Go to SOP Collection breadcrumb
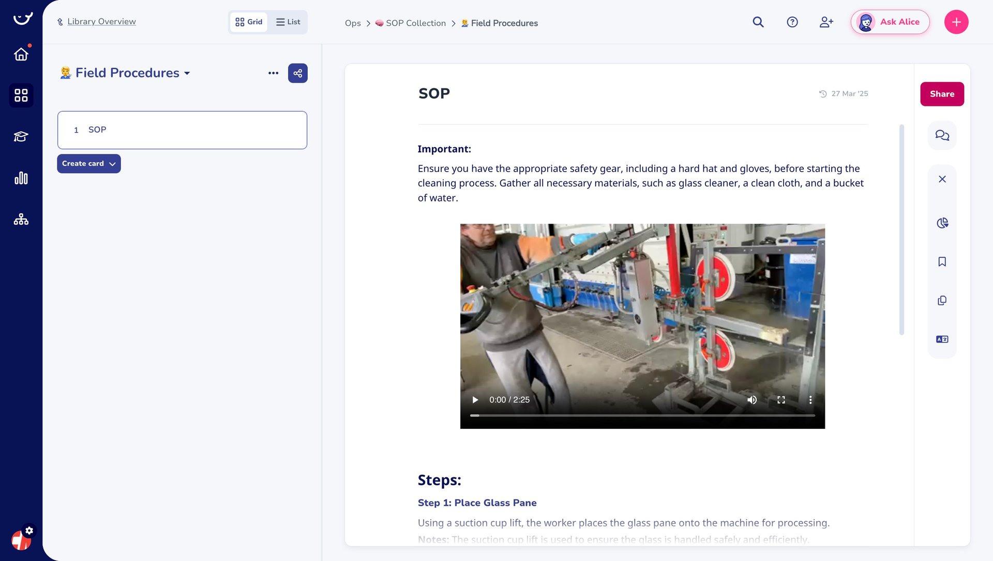993x561 pixels. click(x=415, y=23)
